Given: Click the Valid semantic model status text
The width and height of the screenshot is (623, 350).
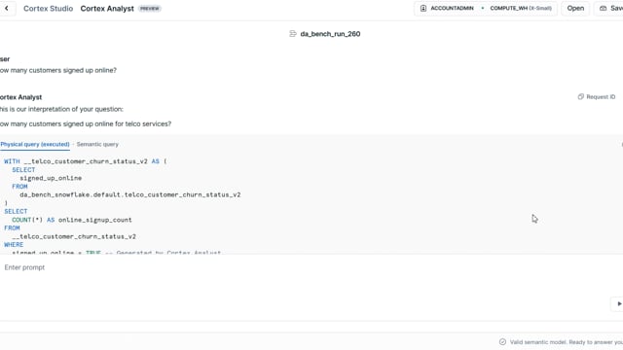Looking at the screenshot, I should [x=566, y=342].
